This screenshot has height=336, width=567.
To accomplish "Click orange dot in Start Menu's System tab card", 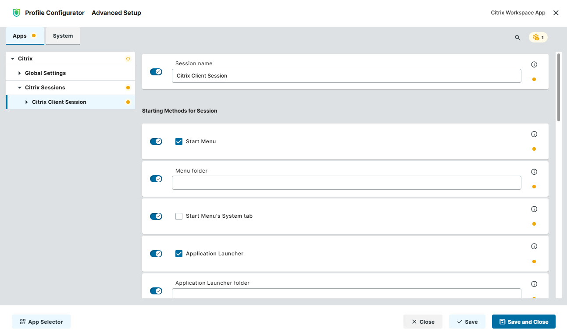I will [534, 224].
